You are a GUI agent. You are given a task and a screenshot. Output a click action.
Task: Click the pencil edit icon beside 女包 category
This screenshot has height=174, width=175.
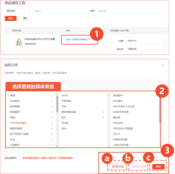click(88, 39)
